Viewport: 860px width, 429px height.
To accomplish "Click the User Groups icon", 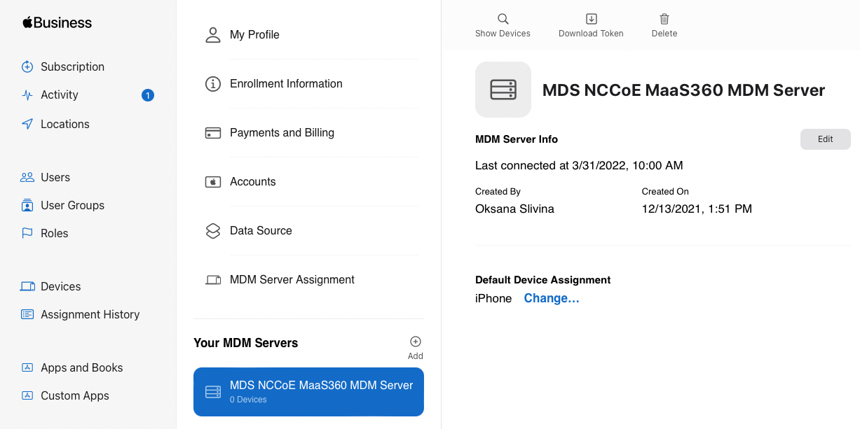I will (27, 205).
